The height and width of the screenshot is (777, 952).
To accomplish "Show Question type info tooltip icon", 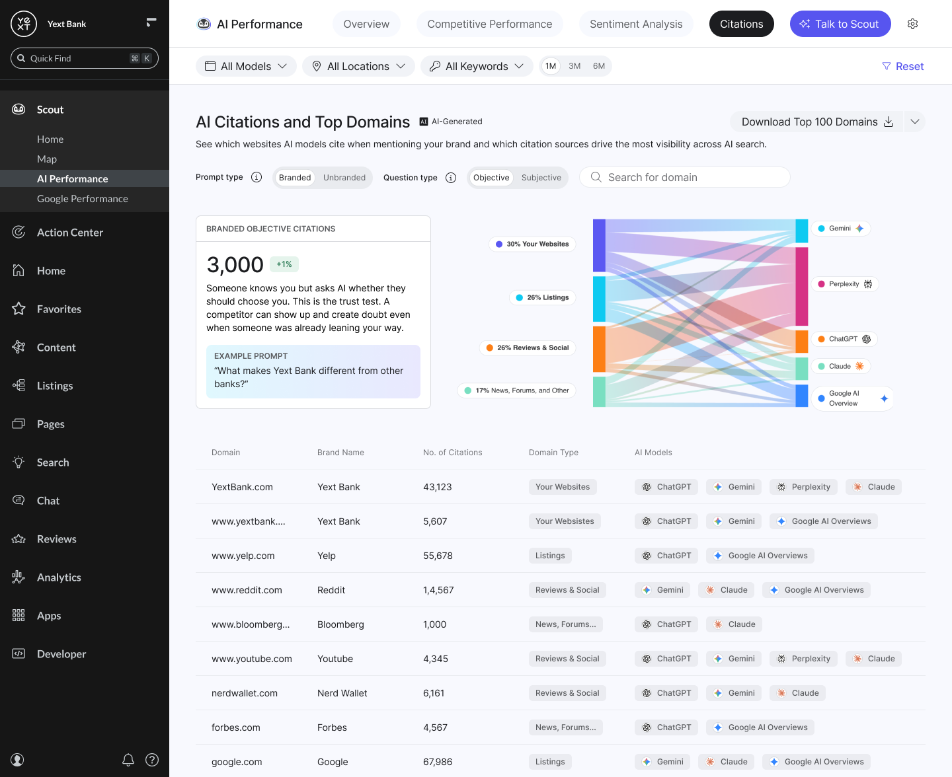I will point(451,178).
